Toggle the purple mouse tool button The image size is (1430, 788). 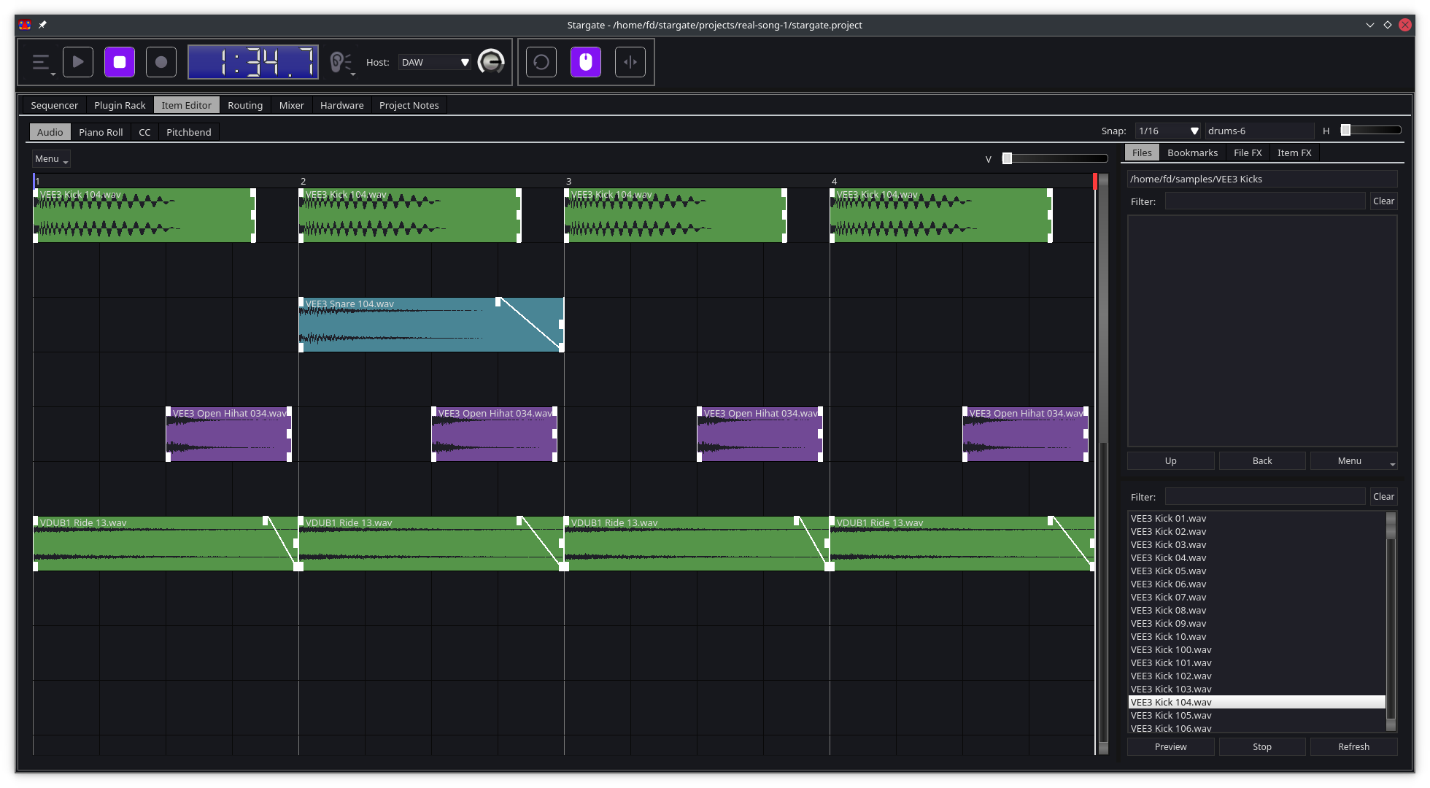pos(586,62)
